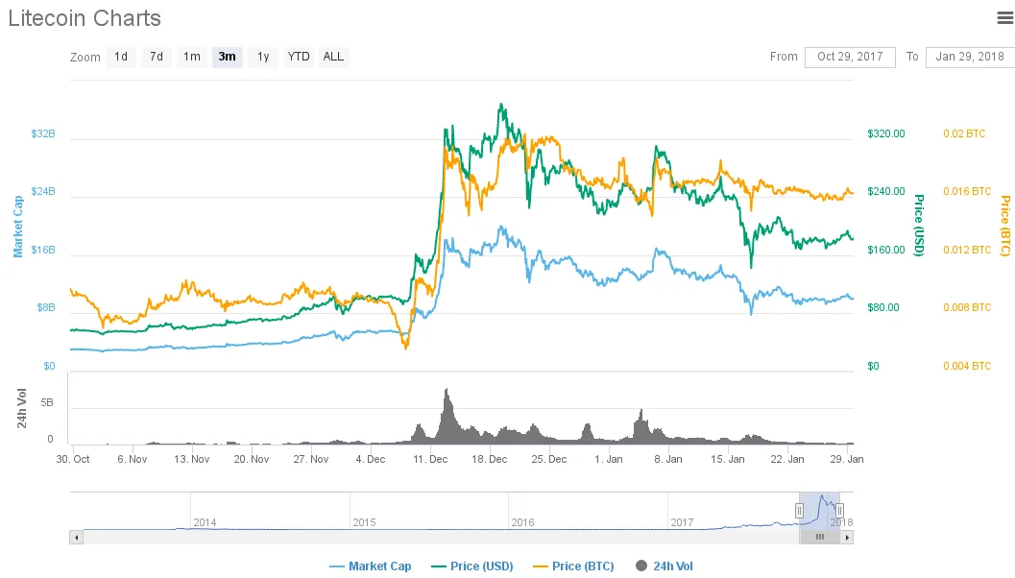
Task: Click the navigator scroll left arrow
Action: click(x=77, y=538)
